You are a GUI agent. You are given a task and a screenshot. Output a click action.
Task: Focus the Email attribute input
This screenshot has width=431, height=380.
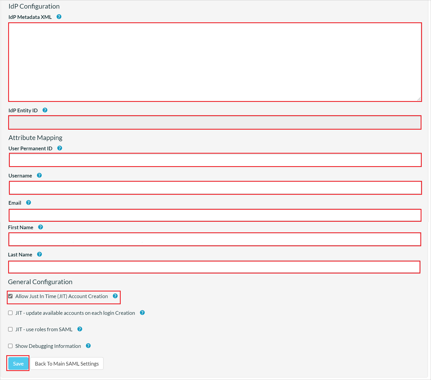215,215
